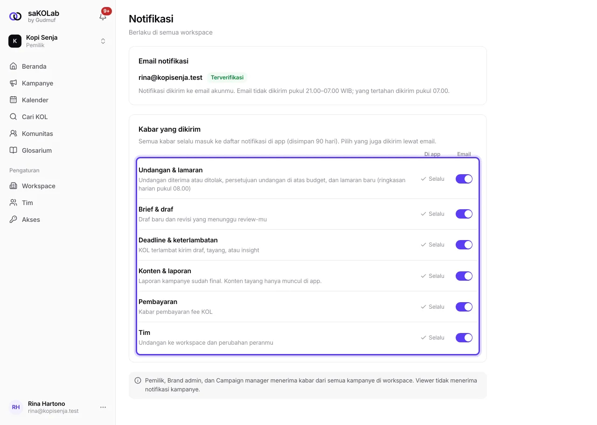The width and height of the screenshot is (597, 425).
Task: Click the Cari KOL search icon
Action: [x=13, y=117]
